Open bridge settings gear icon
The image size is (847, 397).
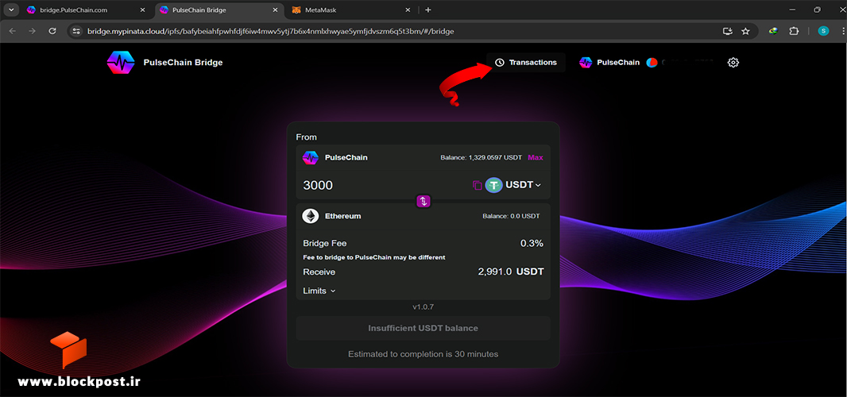pyautogui.click(x=733, y=63)
